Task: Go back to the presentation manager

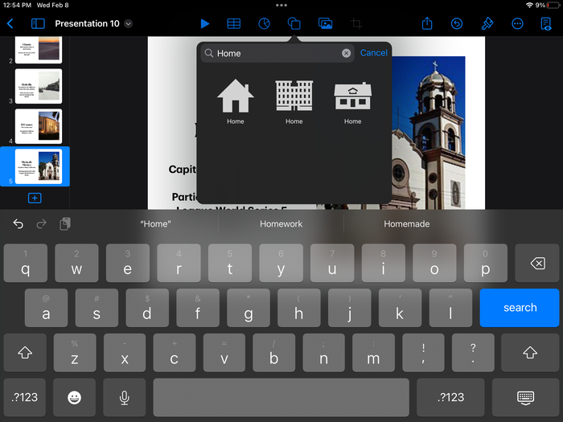Action: 10,24
